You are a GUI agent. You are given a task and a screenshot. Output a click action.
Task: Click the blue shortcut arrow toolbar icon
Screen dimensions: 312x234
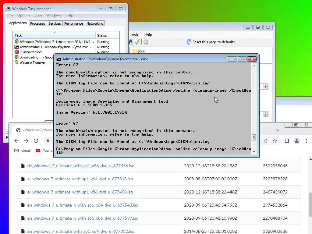[x=130, y=42]
